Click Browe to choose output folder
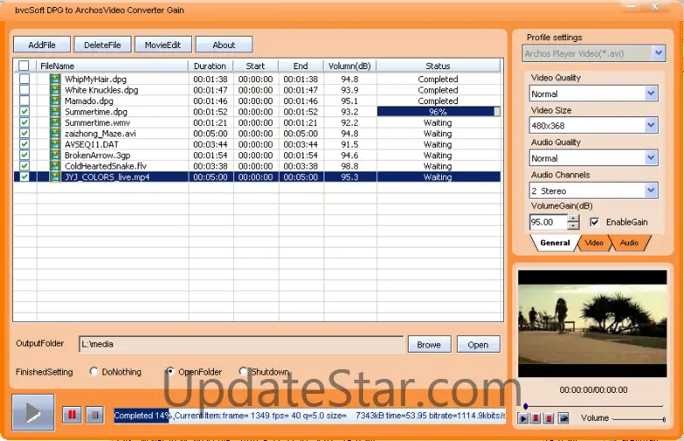Screen dimensions: 684x441 click(429, 345)
